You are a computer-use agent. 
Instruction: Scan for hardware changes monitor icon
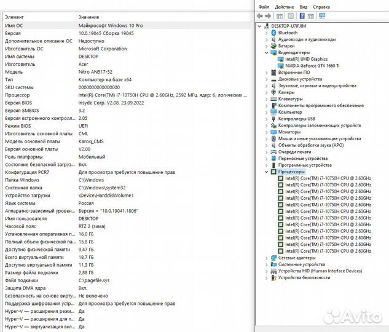point(322,16)
